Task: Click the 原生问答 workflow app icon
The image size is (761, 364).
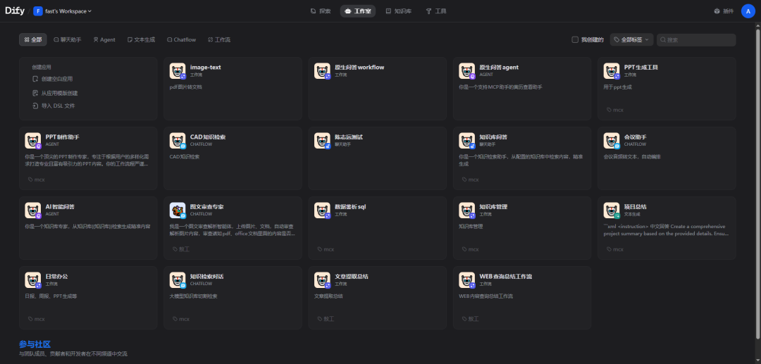Action: tap(322, 71)
